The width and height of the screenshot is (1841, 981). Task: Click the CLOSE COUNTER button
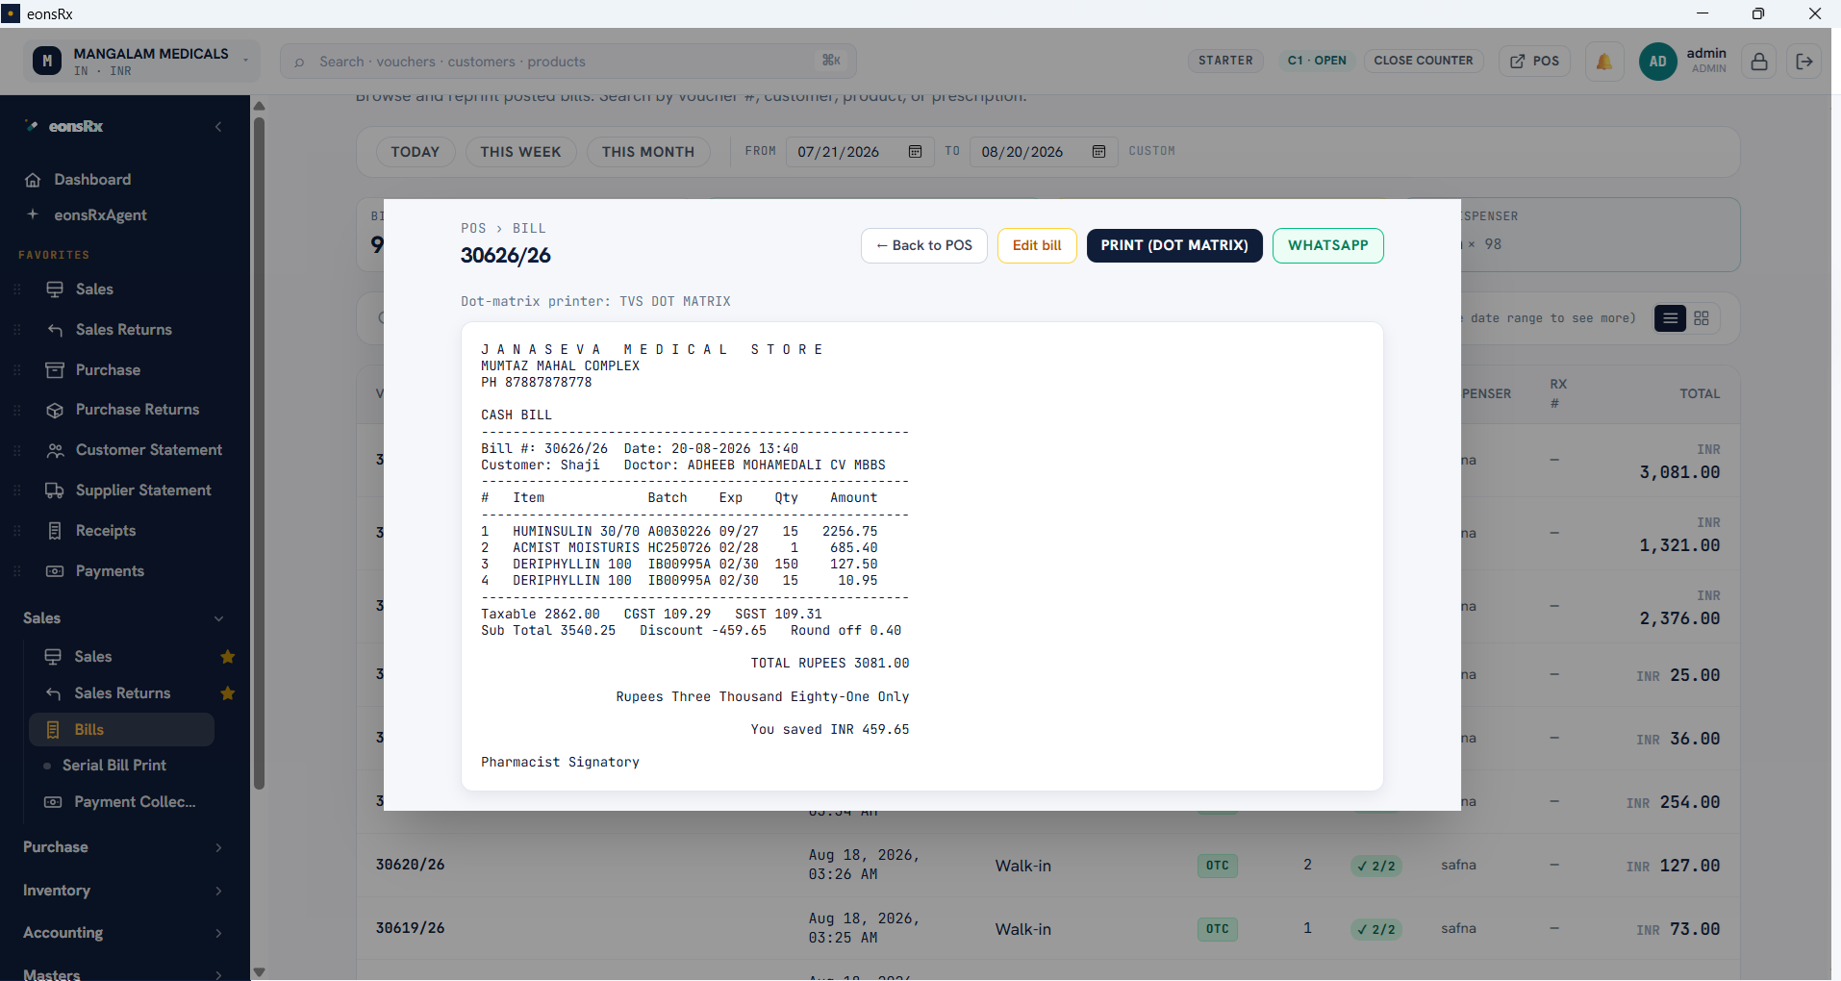[x=1424, y=61]
